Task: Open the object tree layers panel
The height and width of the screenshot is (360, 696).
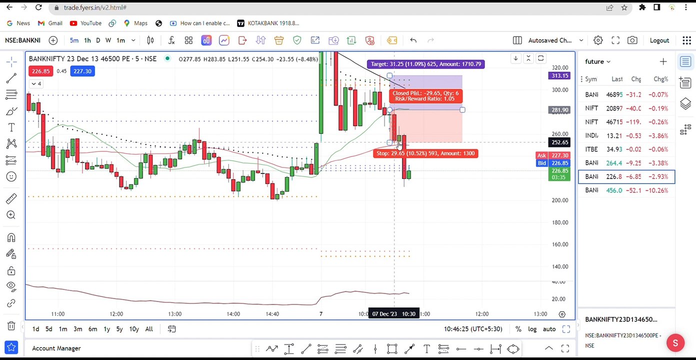Action: point(685,104)
